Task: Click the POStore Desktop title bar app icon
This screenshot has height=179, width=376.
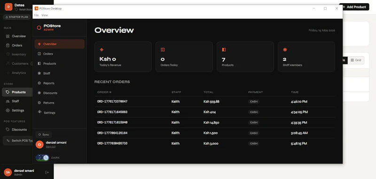Action: 37,8
